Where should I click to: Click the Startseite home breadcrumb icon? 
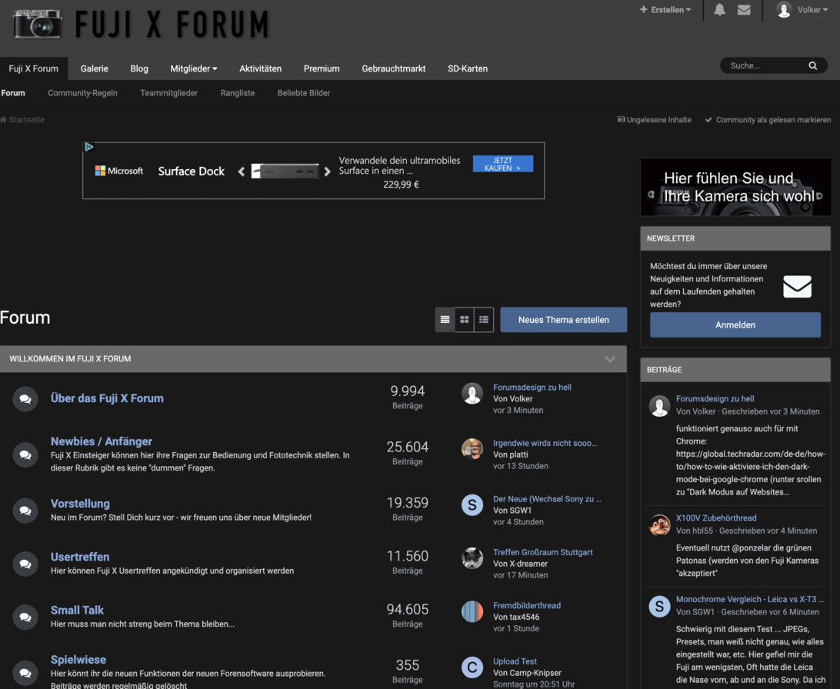click(4, 120)
